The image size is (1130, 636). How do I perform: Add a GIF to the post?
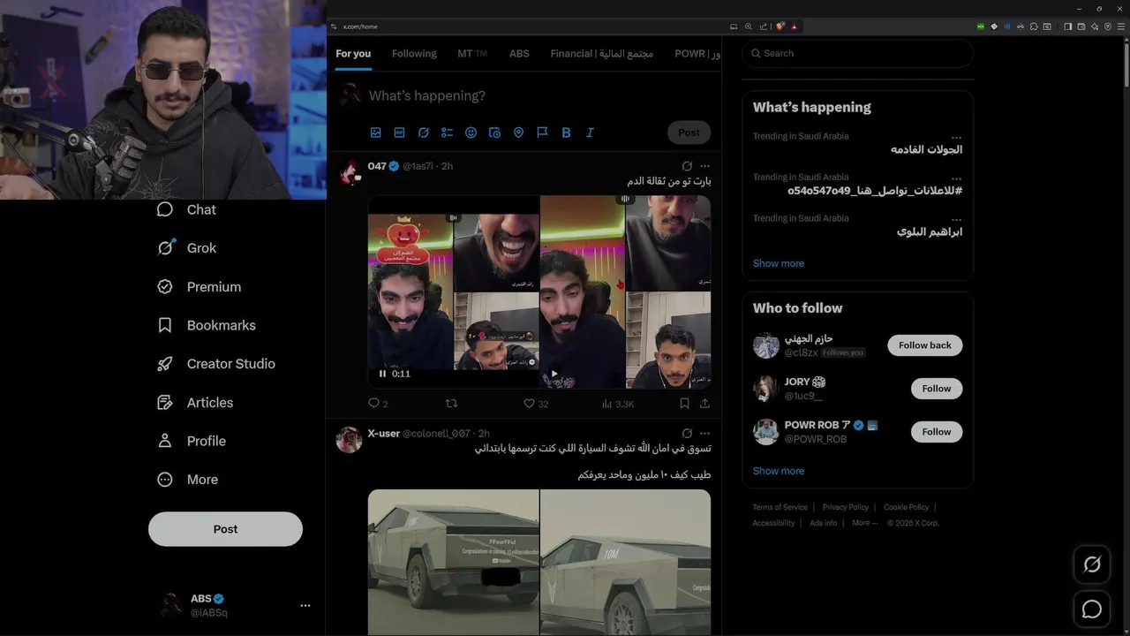click(x=399, y=132)
